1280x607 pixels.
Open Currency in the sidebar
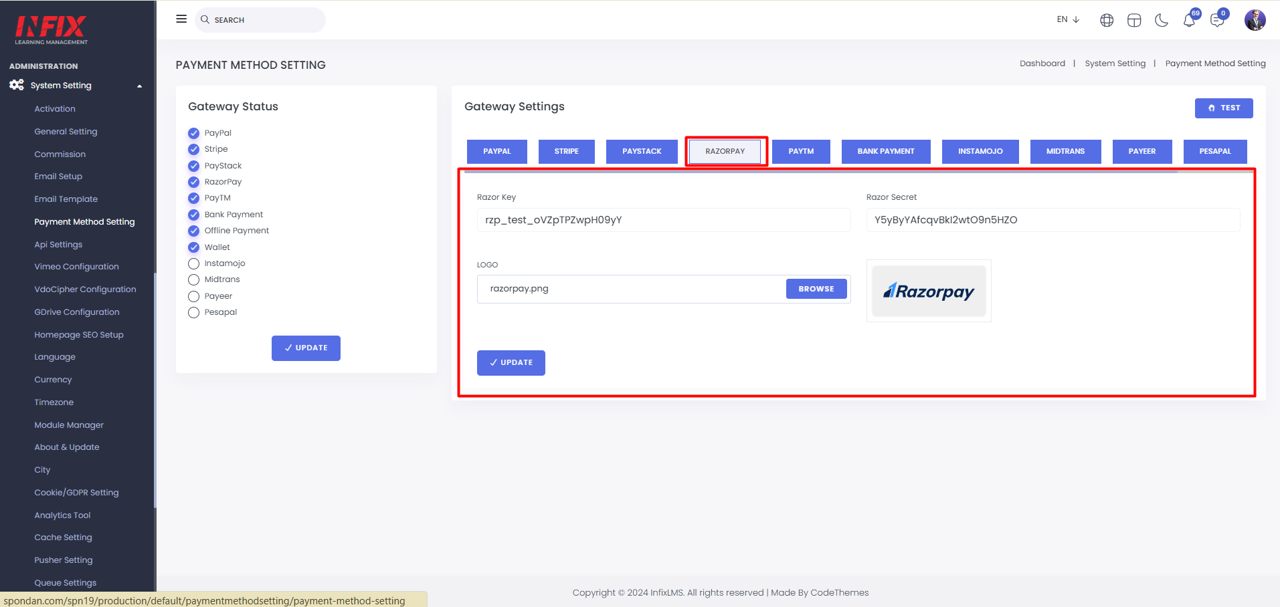53,380
